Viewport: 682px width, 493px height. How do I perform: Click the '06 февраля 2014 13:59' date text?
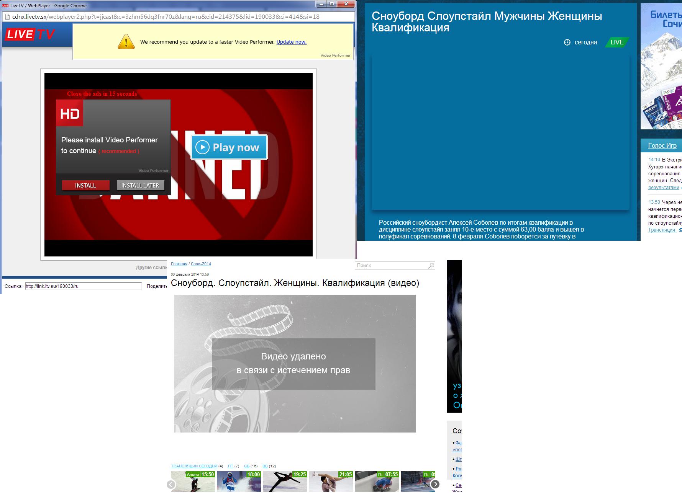[x=190, y=274]
